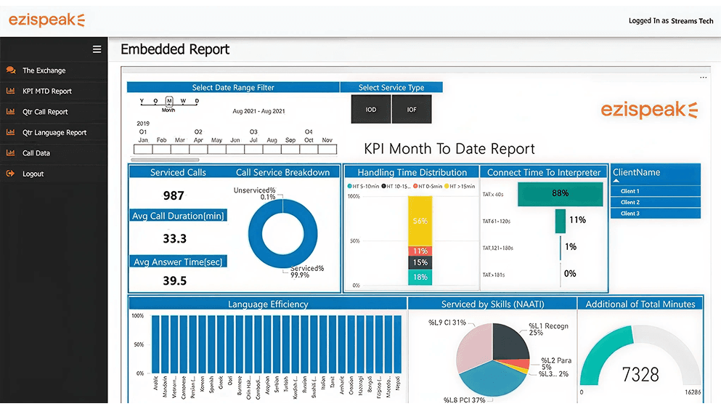Click The Exchange chat bubbles icon
Screen dimensions: 721x409
[x=10, y=70]
